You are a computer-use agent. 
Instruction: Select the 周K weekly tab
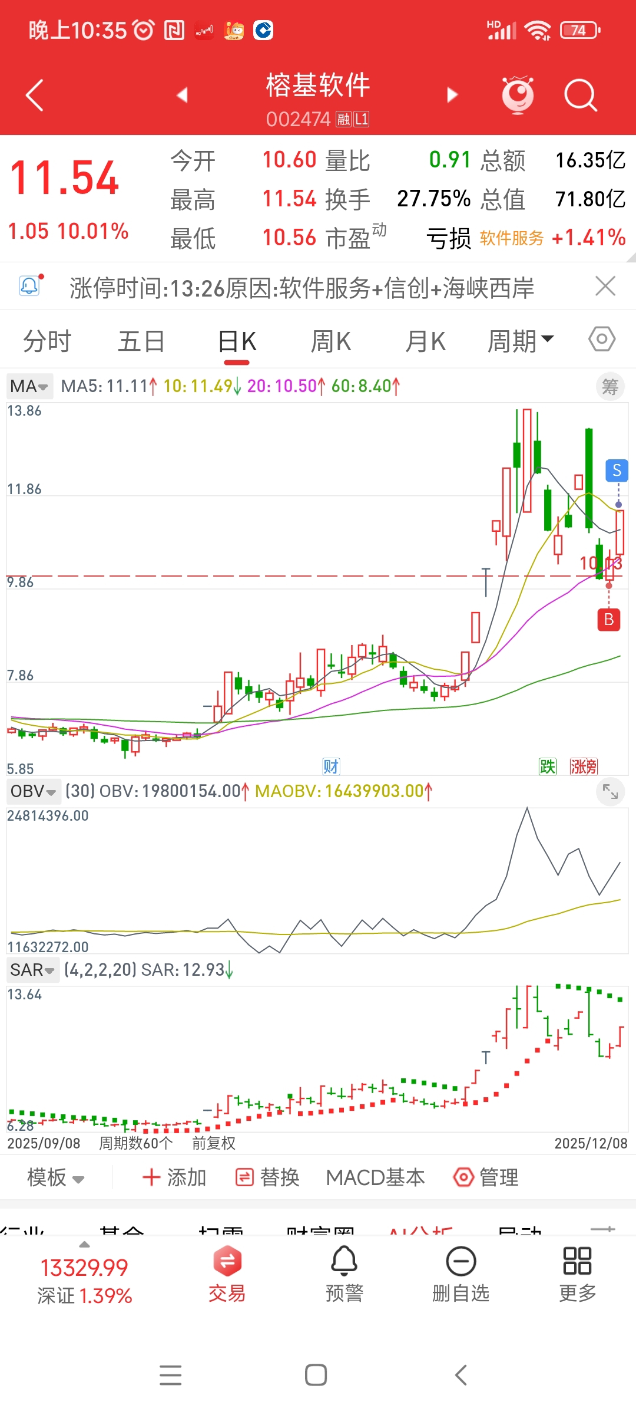click(331, 341)
